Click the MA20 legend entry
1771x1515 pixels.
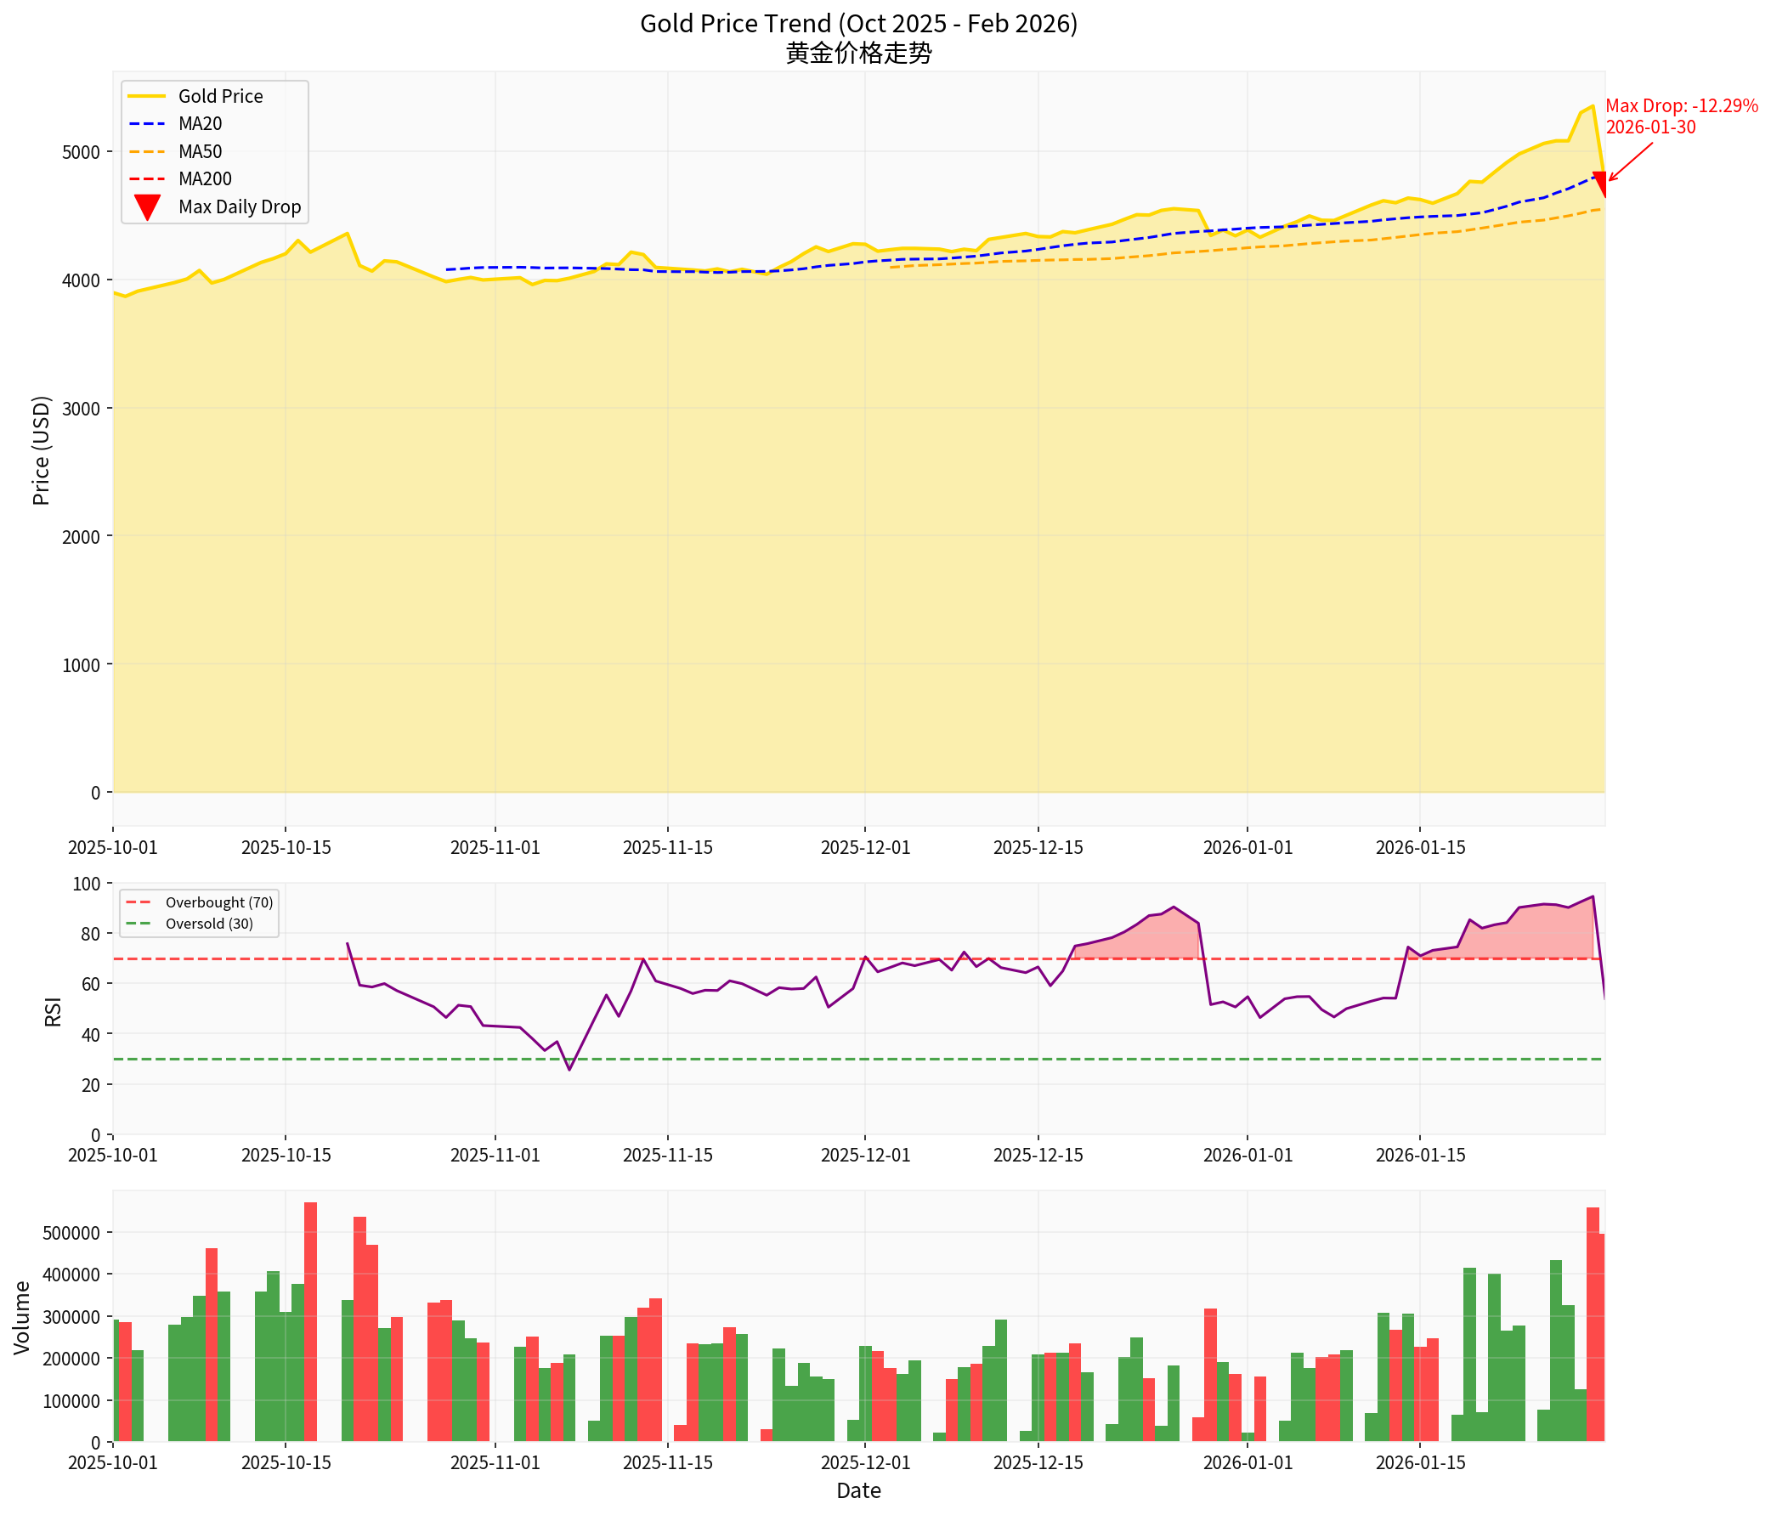point(199,124)
